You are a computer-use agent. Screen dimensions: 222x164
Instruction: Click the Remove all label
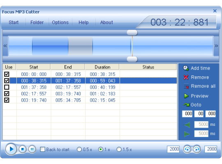coord(203,86)
